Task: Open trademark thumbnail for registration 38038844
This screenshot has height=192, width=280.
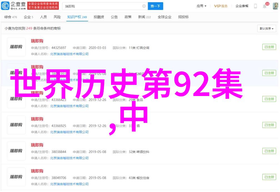Action: click(x=16, y=151)
